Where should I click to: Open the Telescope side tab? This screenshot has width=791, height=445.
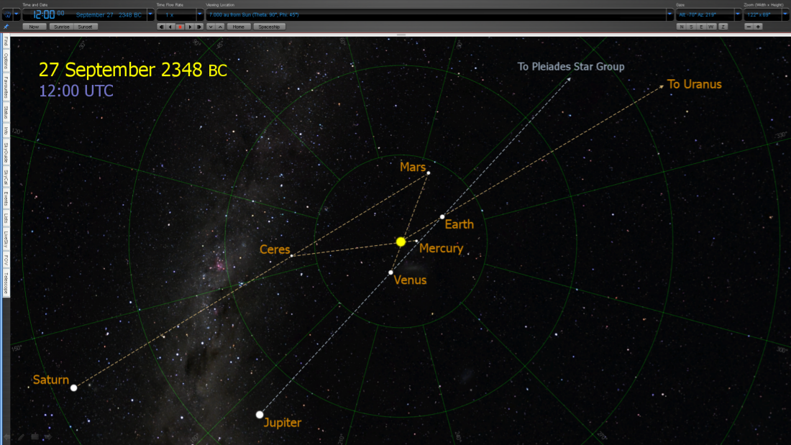(6, 283)
